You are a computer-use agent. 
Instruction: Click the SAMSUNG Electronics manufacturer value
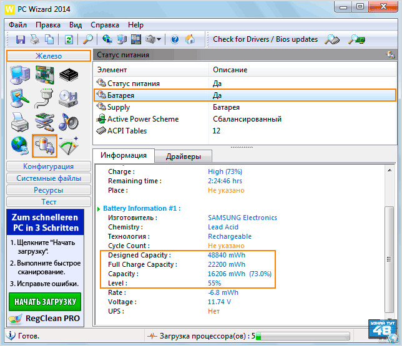click(x=242, y=218)
